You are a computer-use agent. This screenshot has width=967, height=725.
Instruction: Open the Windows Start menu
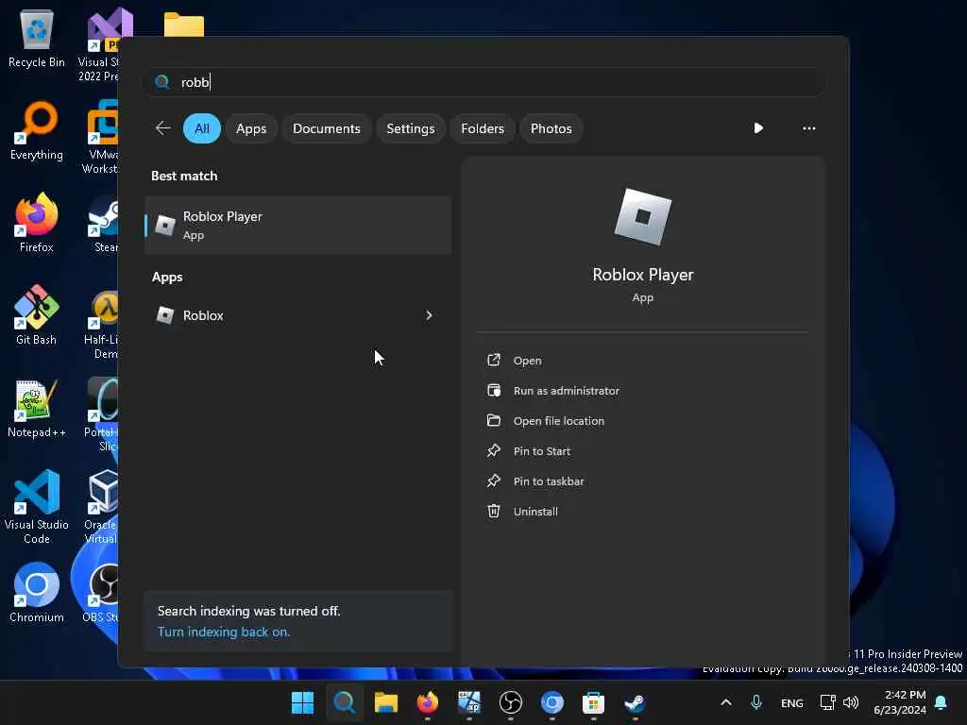coord(302,702)
